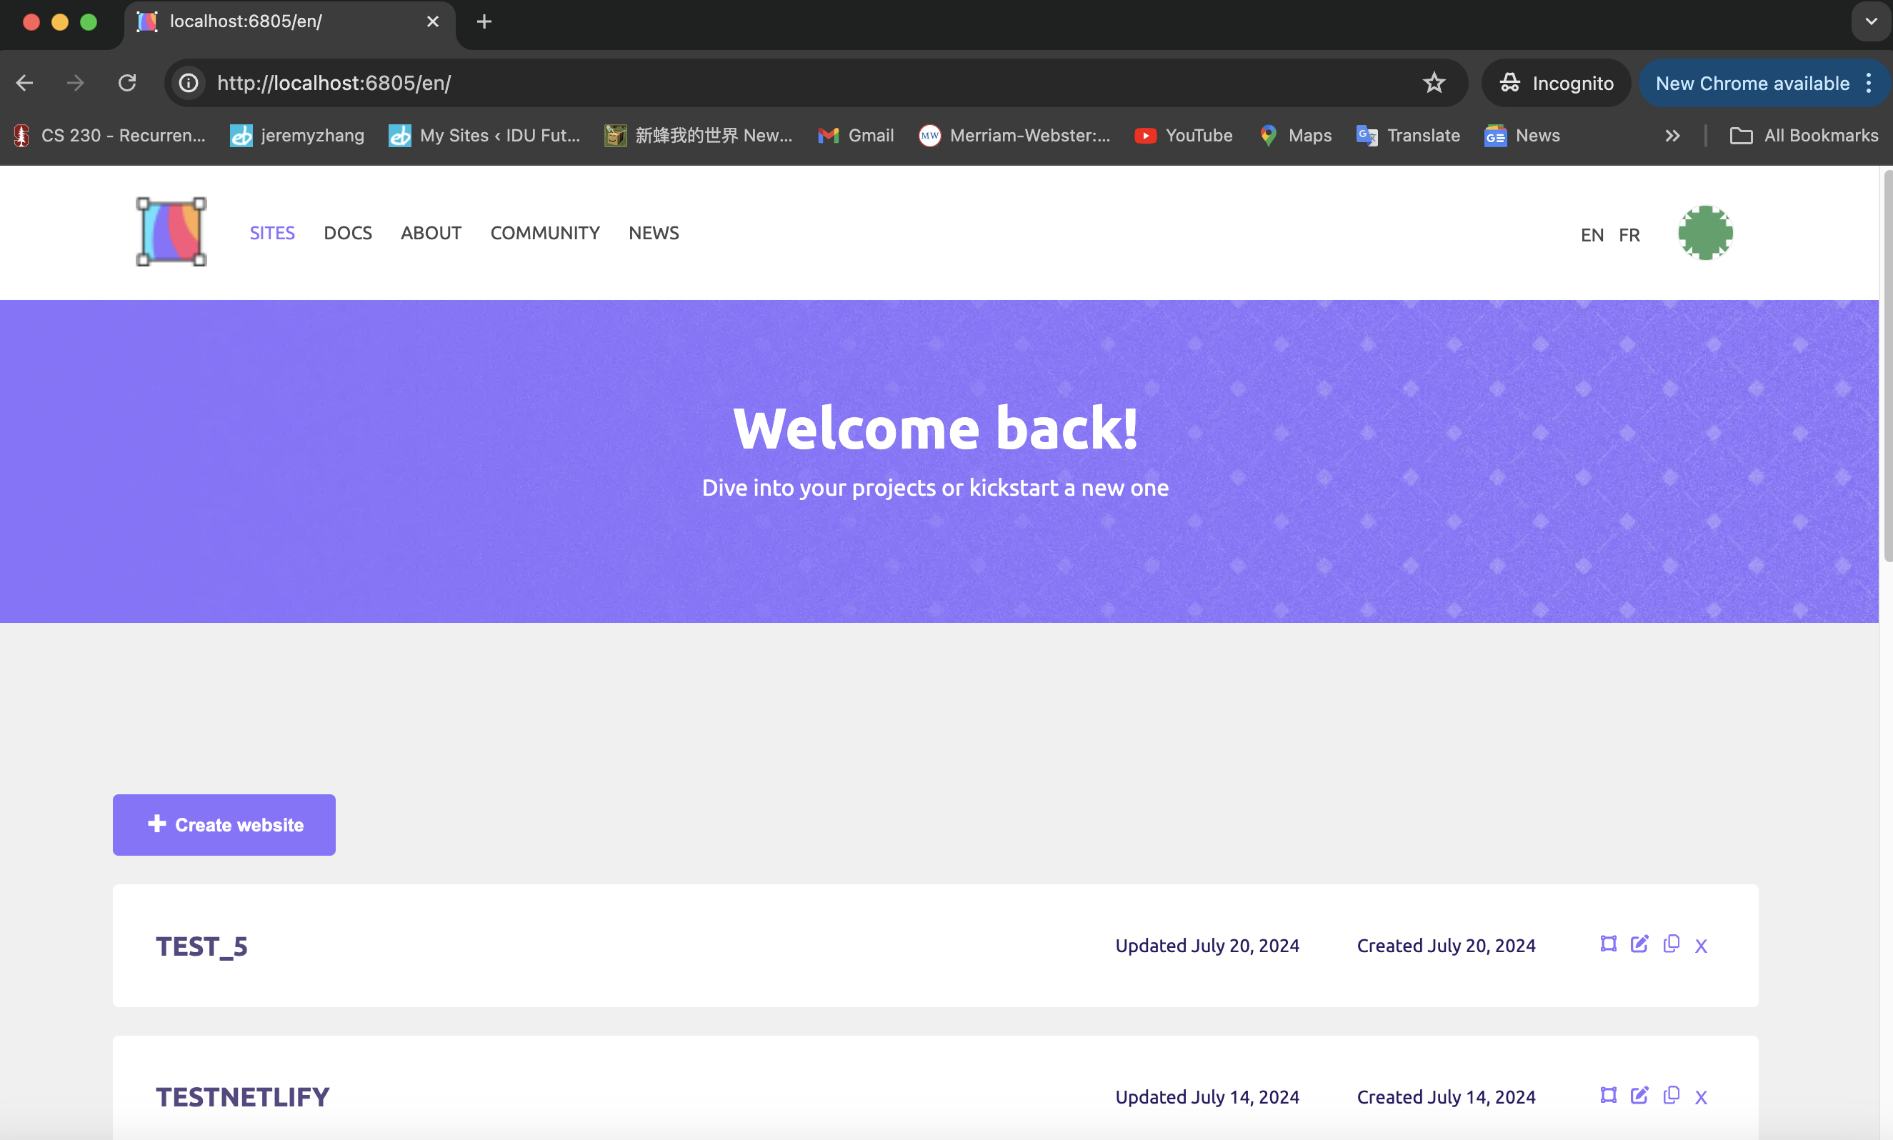The image size is (1893, 1140).
Task: Delete TEST_5 with the X icon
Action: click(1701, 946)
